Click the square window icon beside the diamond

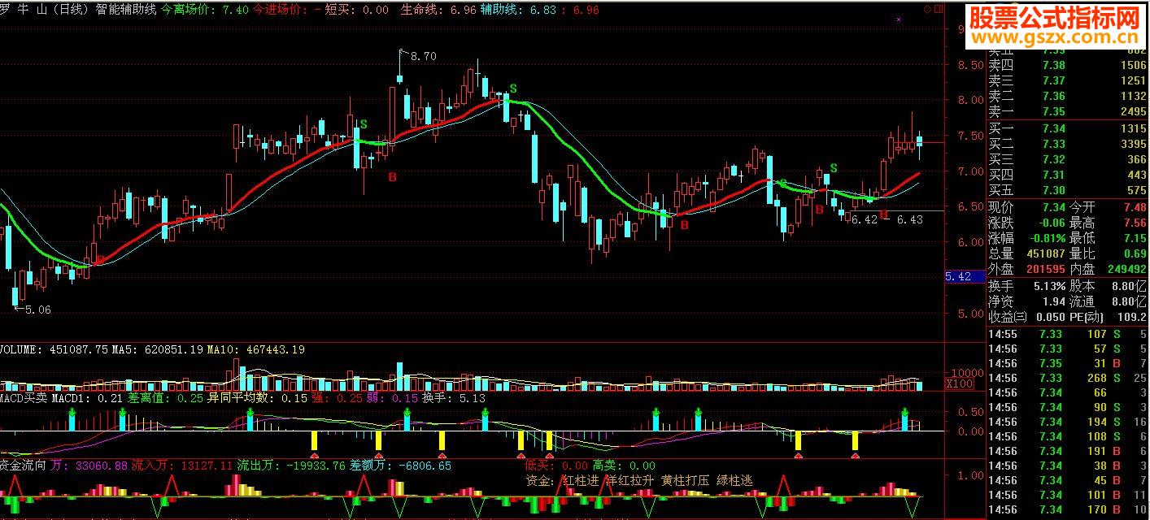[x=939, y=9]
